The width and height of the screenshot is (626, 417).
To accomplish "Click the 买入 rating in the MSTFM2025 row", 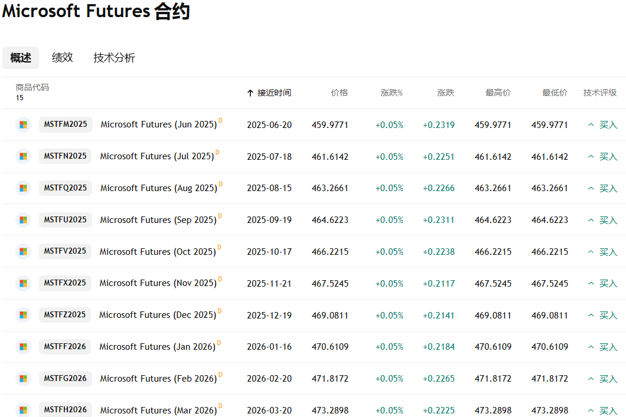I will pyautogui.click(x=608, y=125).
